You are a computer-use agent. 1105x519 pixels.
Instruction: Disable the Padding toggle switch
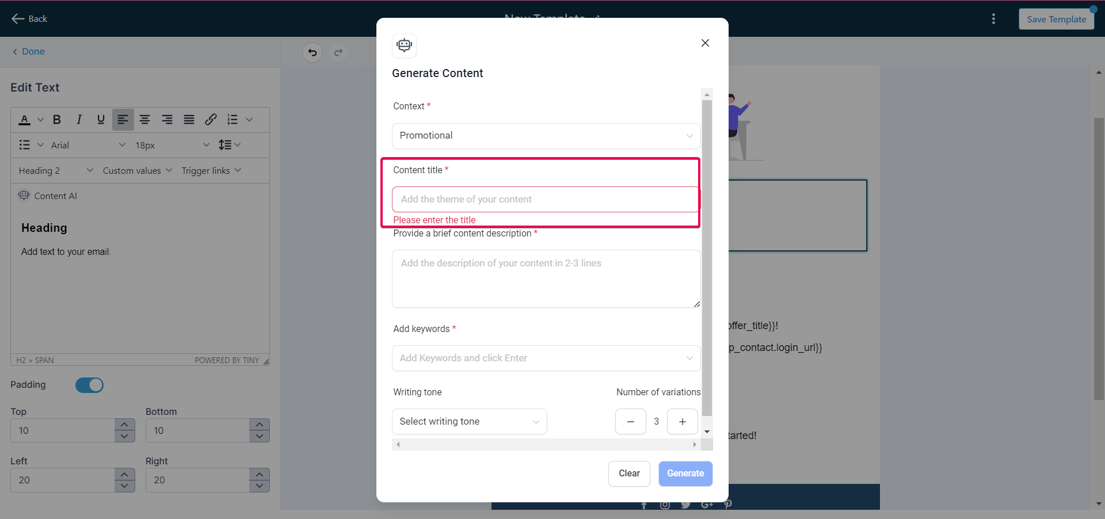coord(89,385)
